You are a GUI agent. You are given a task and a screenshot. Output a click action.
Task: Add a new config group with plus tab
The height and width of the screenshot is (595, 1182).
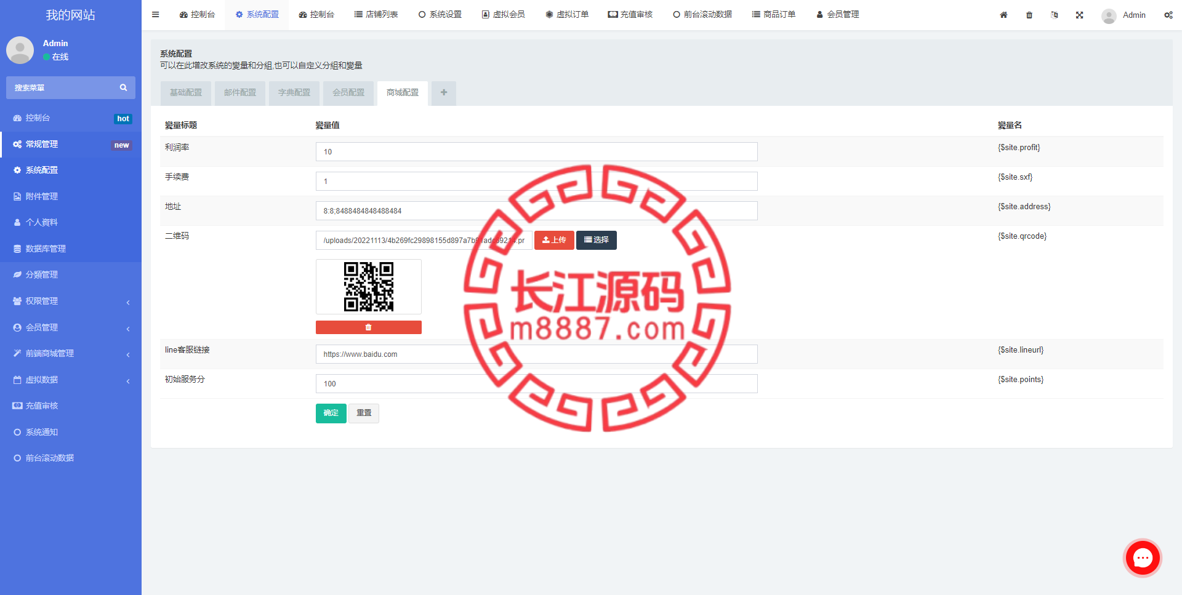tap(444, 93)
